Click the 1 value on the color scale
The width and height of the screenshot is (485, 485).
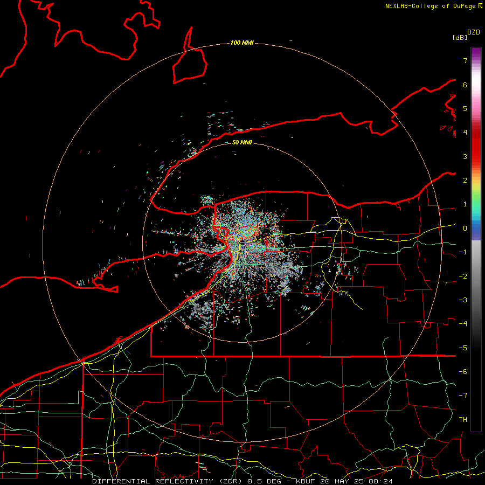[465, 204]
